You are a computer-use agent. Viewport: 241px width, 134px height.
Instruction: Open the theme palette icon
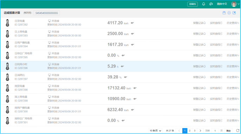pyautogui.click(x=211, y=4)
